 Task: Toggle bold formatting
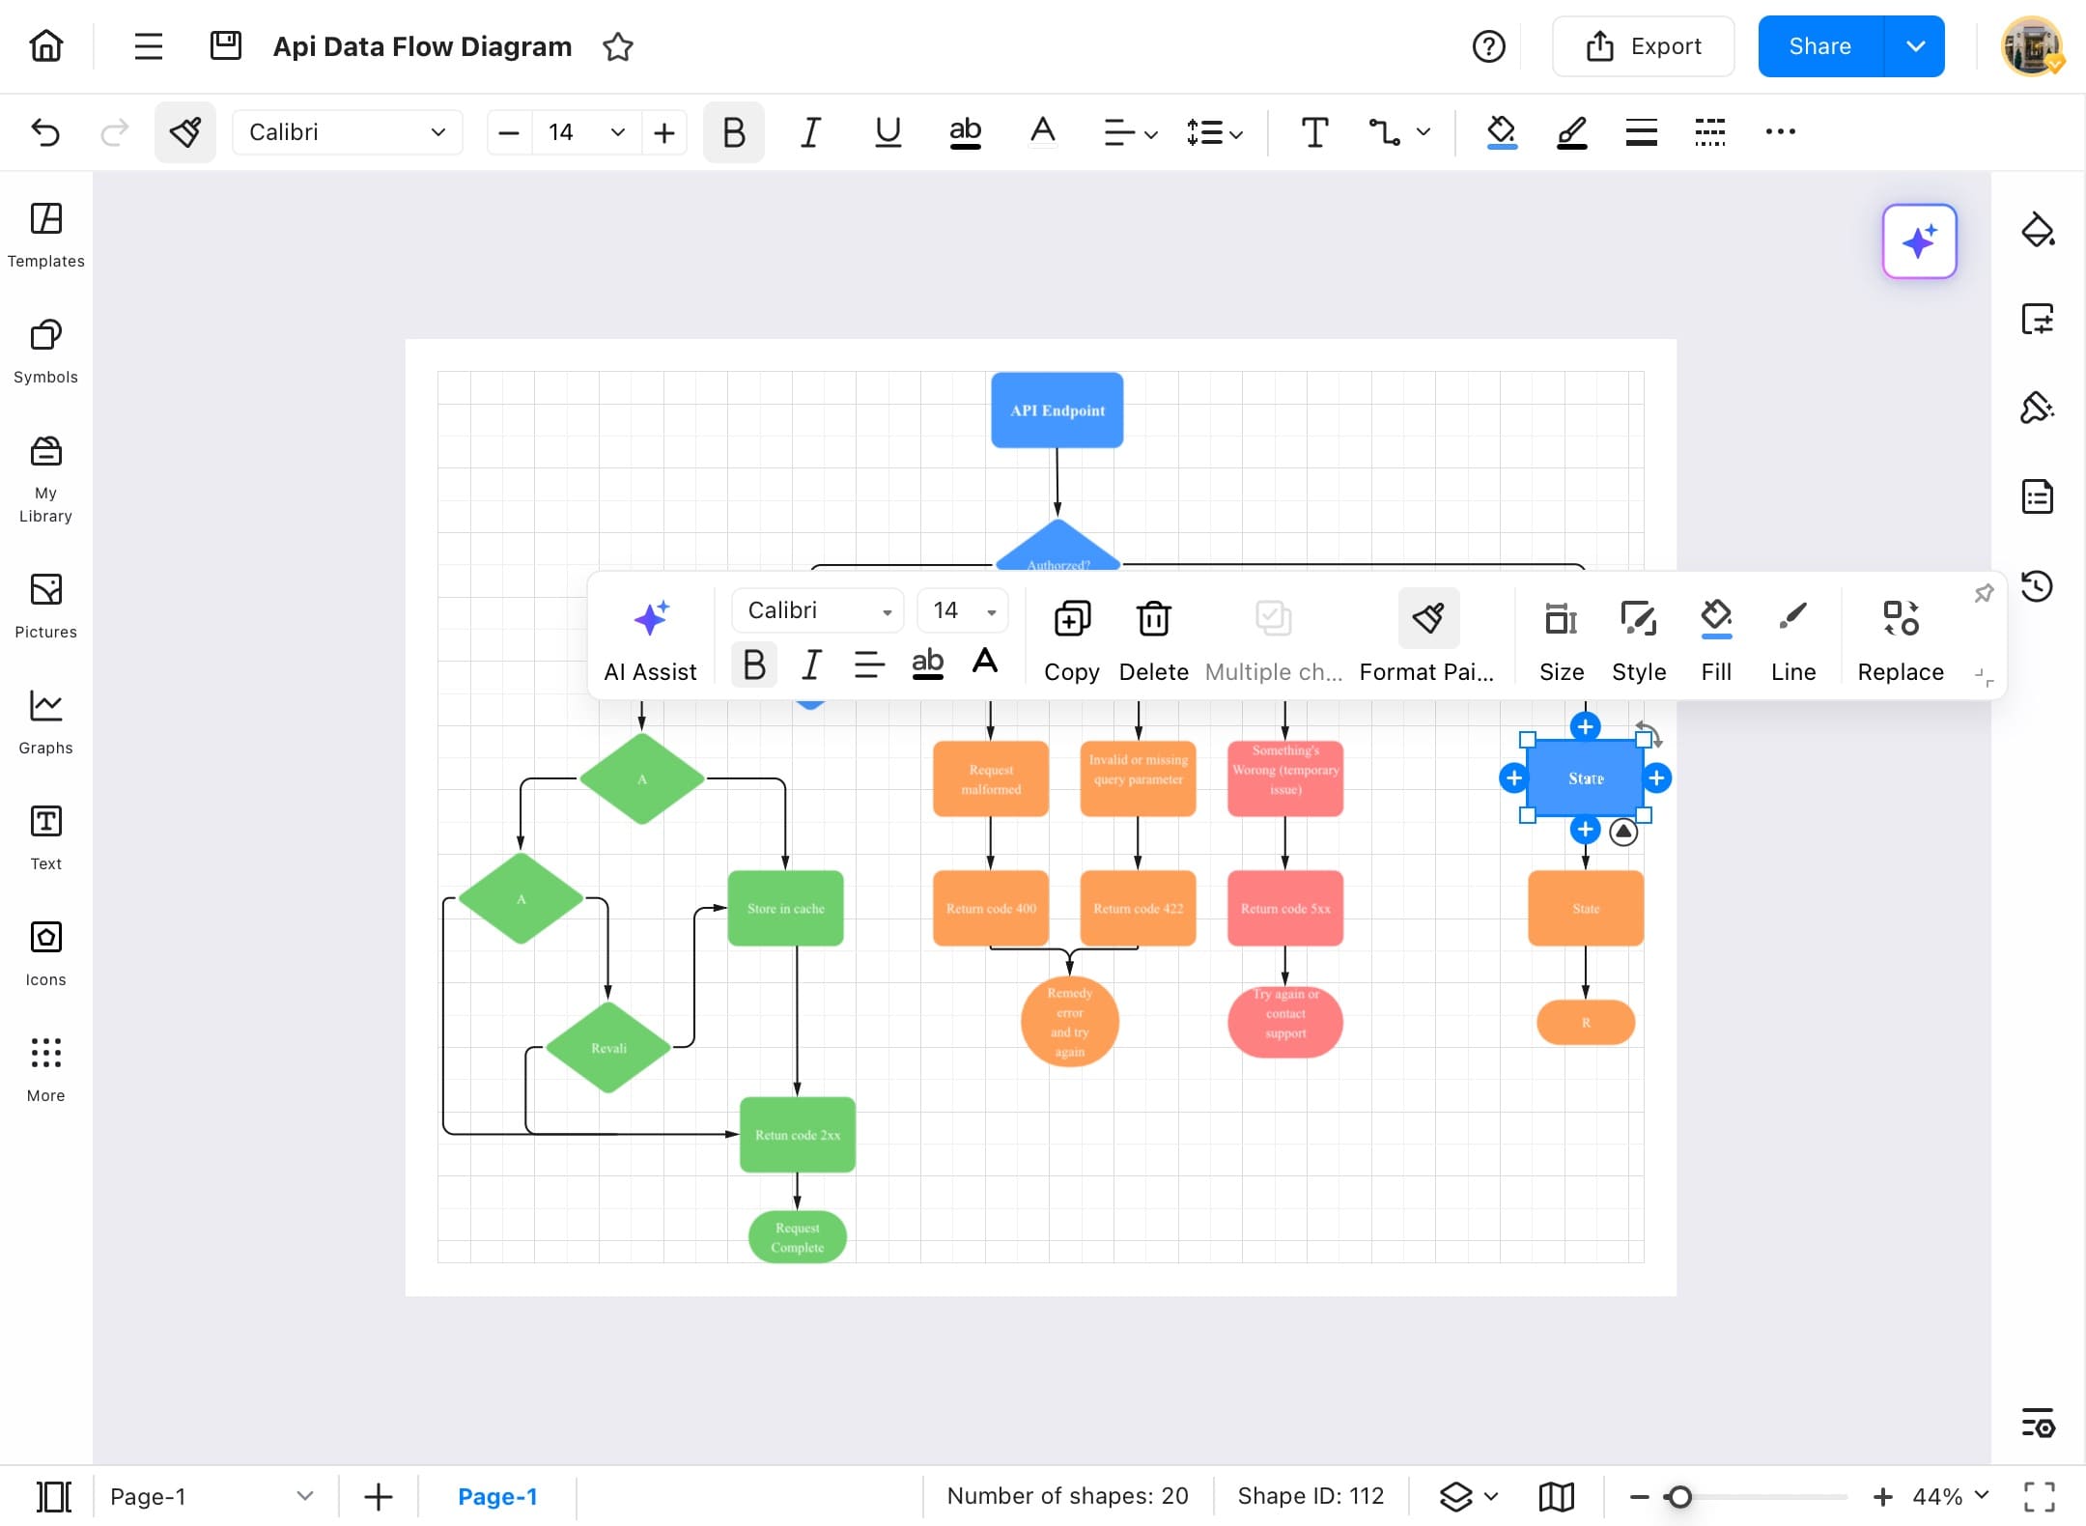pyautogui.click(x=732, y=132)
